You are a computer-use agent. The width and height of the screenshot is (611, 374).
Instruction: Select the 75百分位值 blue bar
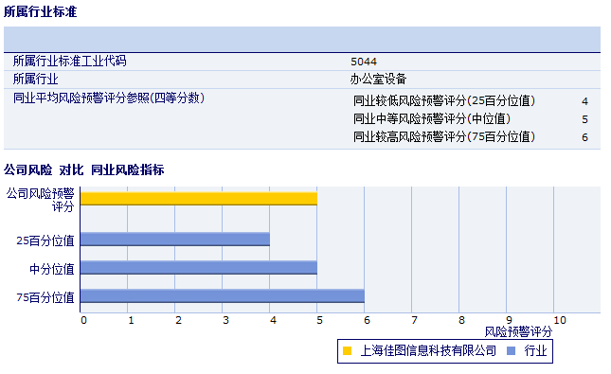223,296
